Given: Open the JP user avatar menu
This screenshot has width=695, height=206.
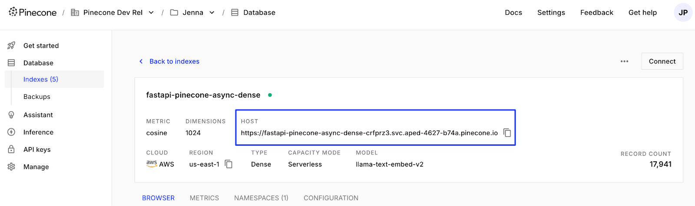Looking at the screenshot, I should coord(683,13).
